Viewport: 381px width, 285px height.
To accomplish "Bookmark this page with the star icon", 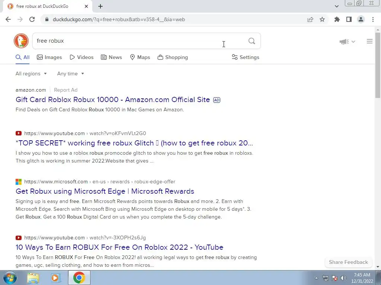I will click(322, 19).
